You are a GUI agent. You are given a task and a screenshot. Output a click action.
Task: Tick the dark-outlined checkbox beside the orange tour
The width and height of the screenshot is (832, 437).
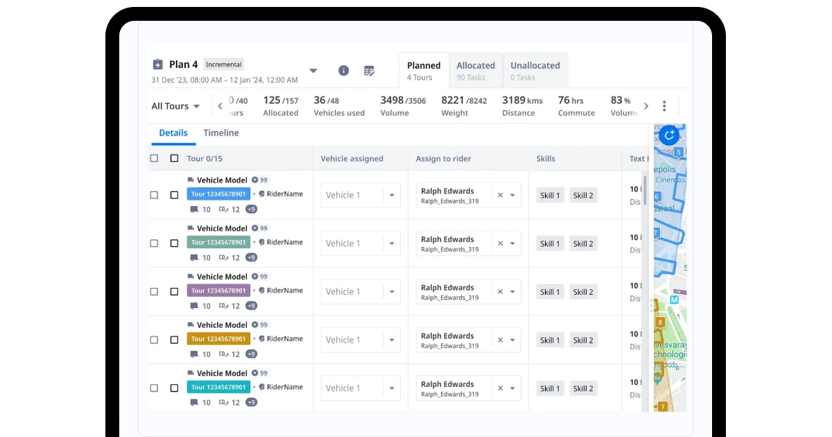pyautogui.click(x=174, y=340)
